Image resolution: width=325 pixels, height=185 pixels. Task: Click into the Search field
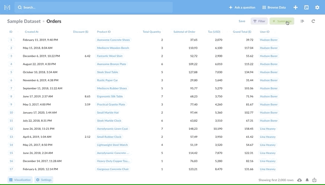[x=93, y=8]
